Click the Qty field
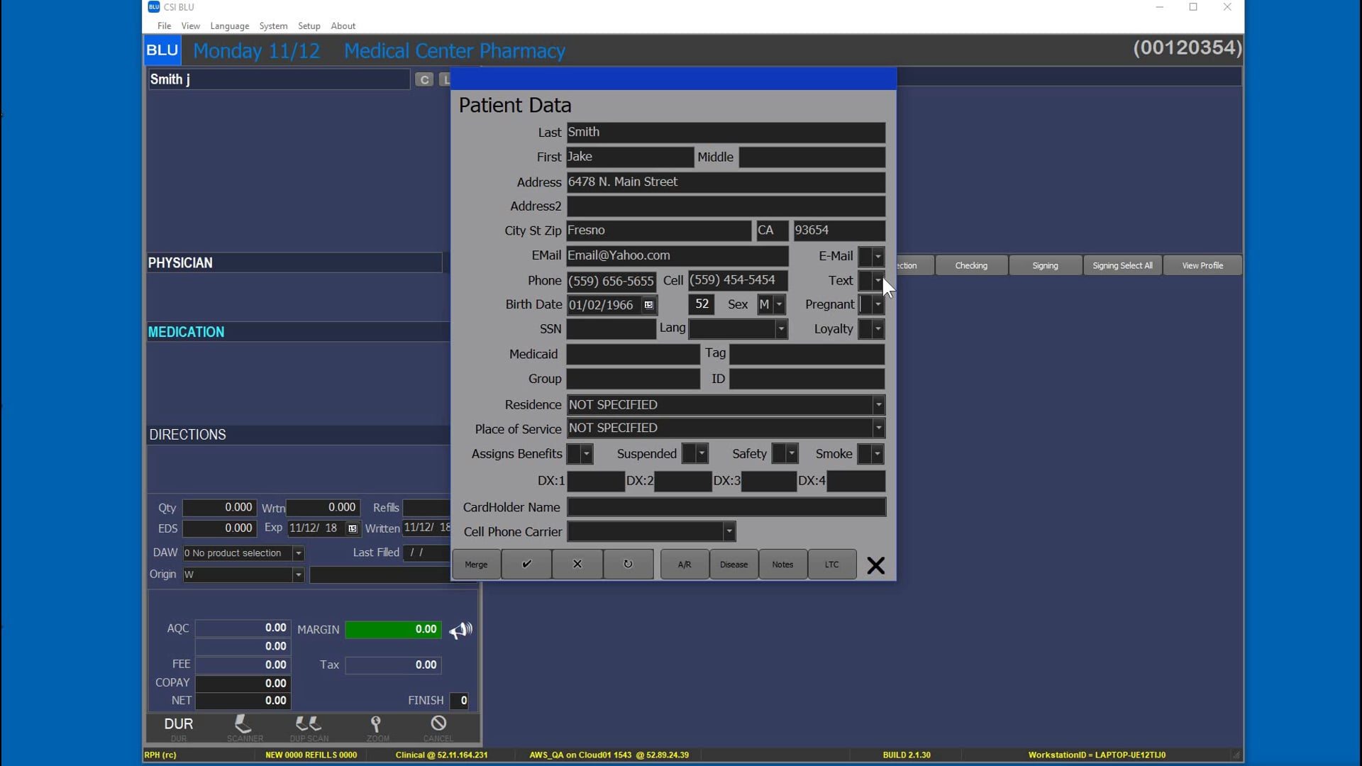 tap(219, 508)
